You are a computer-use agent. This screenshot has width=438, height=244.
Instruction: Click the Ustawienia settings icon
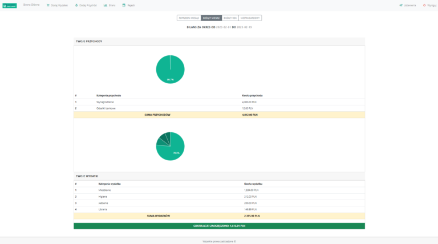(x=401, y=5)
